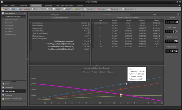Toggle the Principal series in chart legend
The image size is (182, 110).
93,72
